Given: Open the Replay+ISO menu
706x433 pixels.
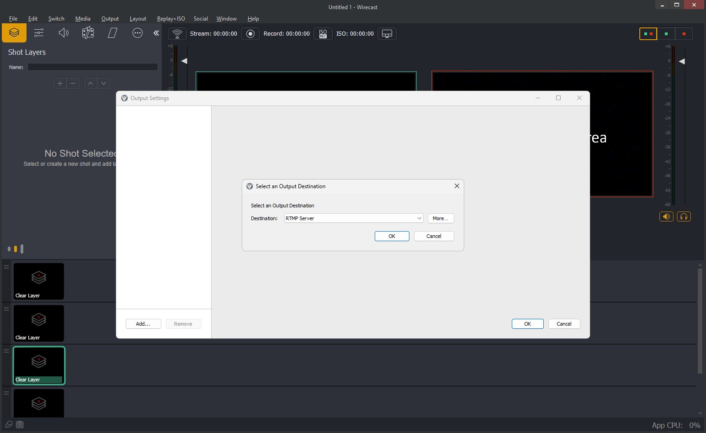Looking at the screenshot, I should tap(170, 19).
